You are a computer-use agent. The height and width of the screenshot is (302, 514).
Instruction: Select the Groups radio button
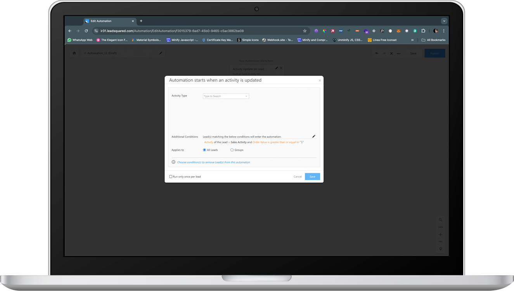[x=232, y=150]
